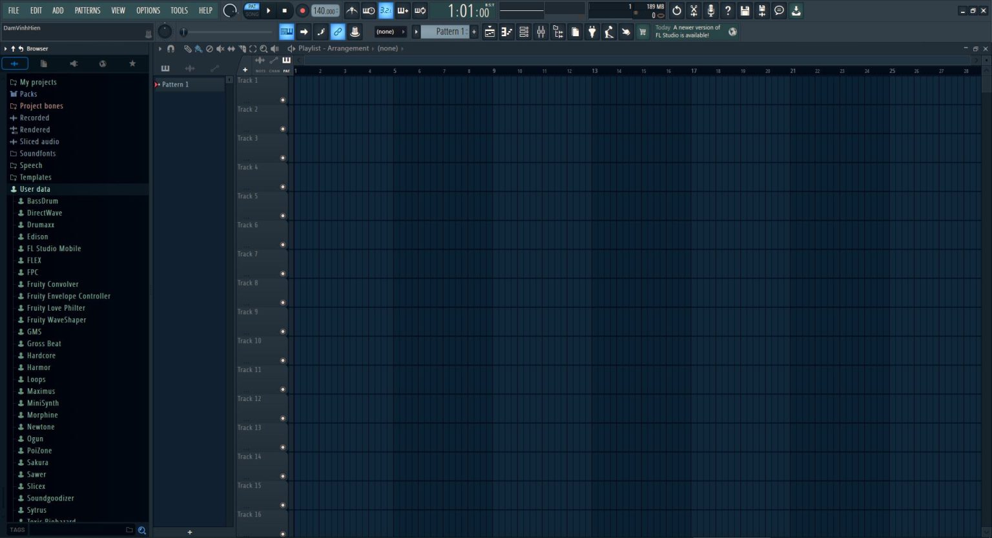Open the Channel rack icon
Viewport: 992px width, 538px height.
coord(524,32)
